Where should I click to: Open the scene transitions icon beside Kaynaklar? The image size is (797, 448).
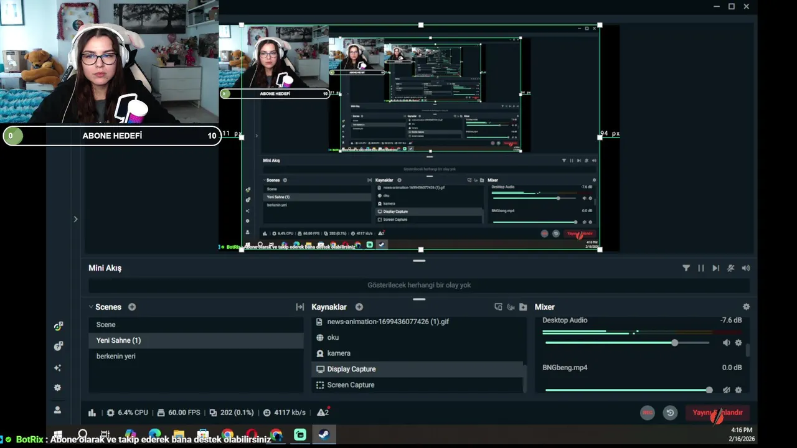pos(299,307)
